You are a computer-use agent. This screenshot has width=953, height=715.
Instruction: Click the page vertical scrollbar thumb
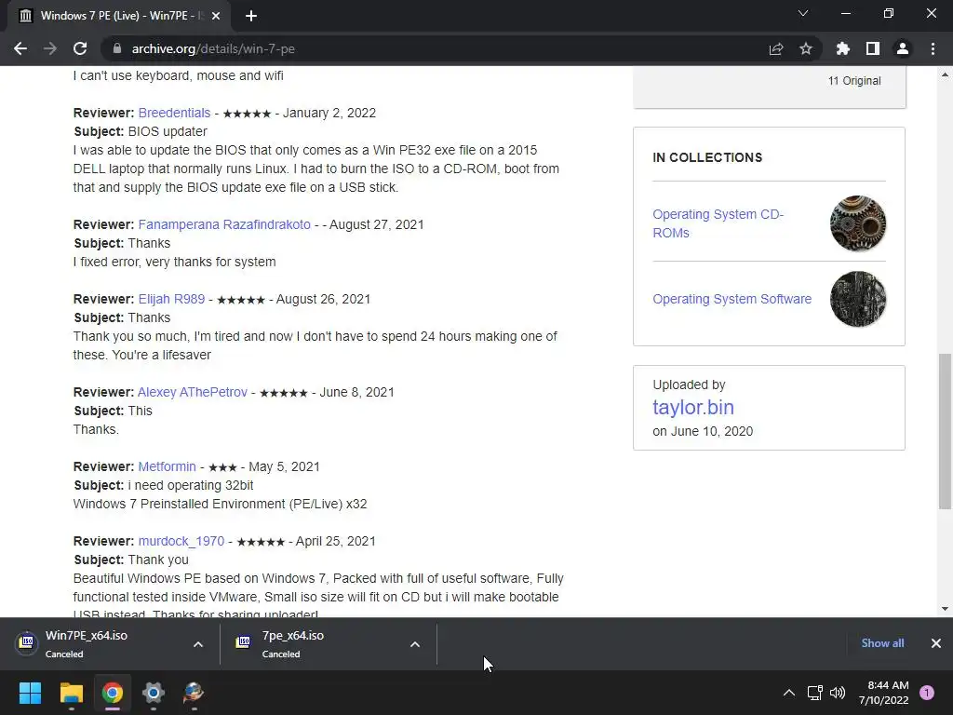coord(945,431)
